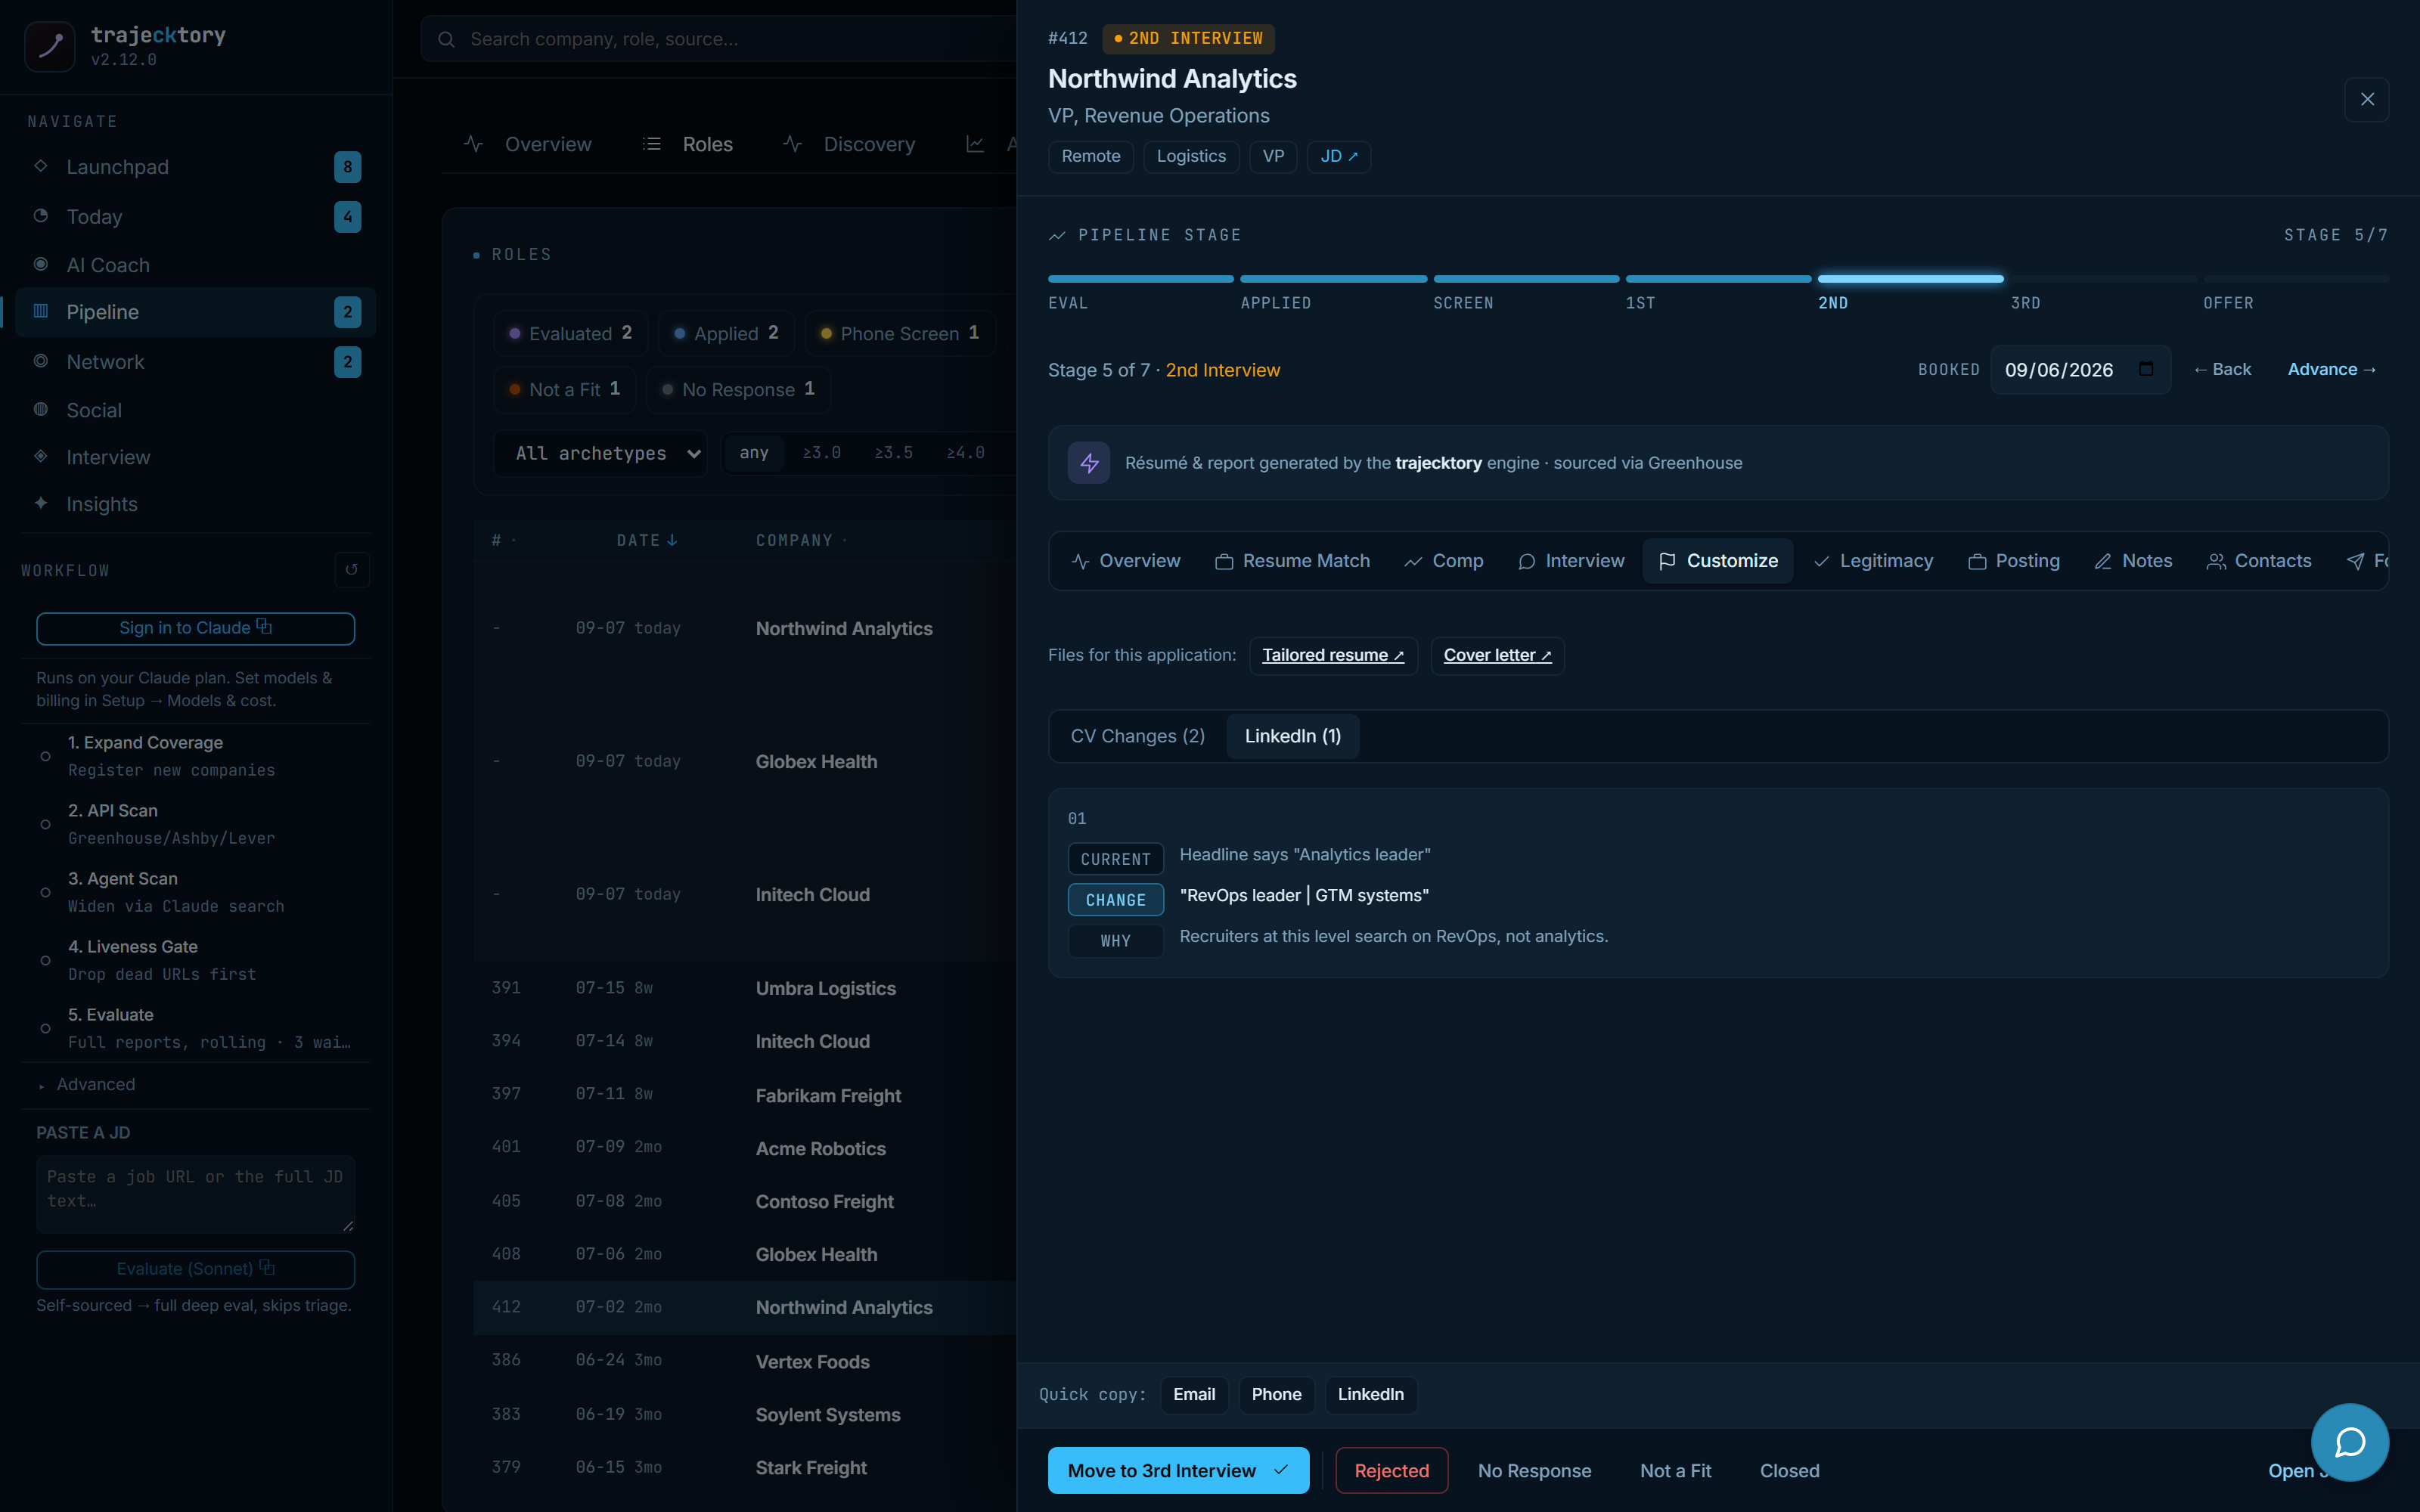This screenshot has height=1512, width=2420.
Task: Quick copy the Phone
Action: click(x=1276, y=1394)
